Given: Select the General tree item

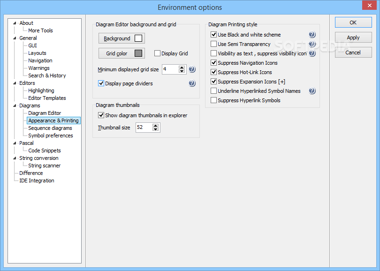Looking at the screenshot, I should [28, 38].
